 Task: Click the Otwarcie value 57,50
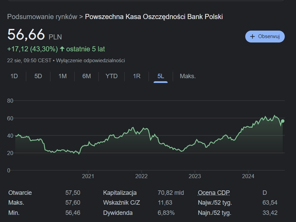point(73,193)
